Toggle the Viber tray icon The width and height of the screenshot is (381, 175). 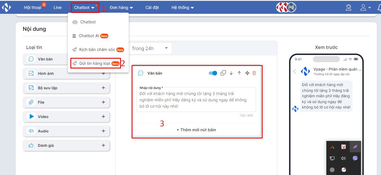[x=355, y=158]
